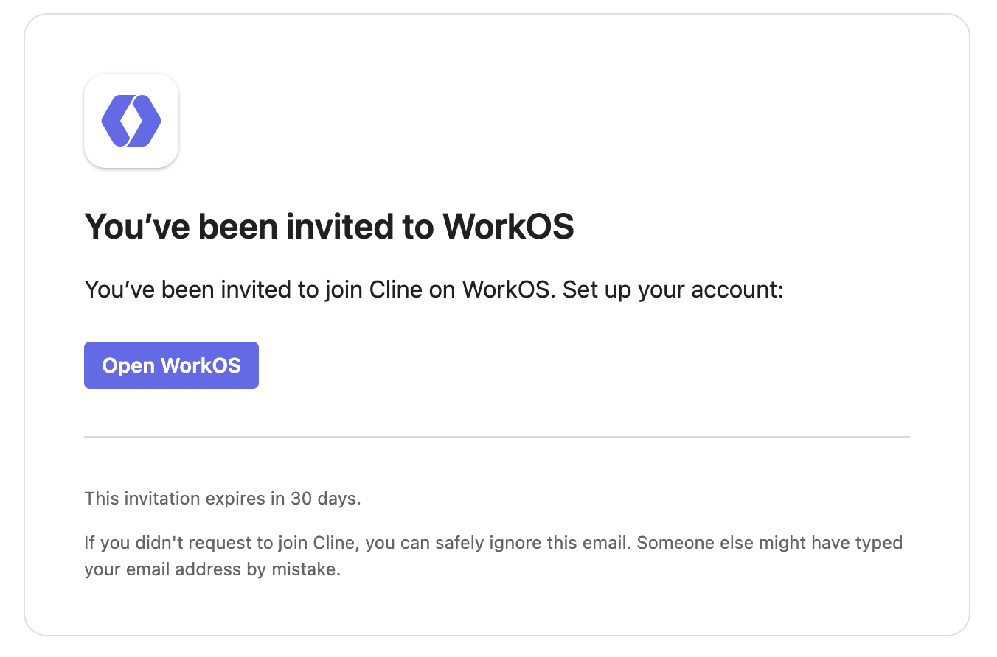997x657 pixels.
Task: Select the disclaimer about ignoring this email
Action: 493,556
